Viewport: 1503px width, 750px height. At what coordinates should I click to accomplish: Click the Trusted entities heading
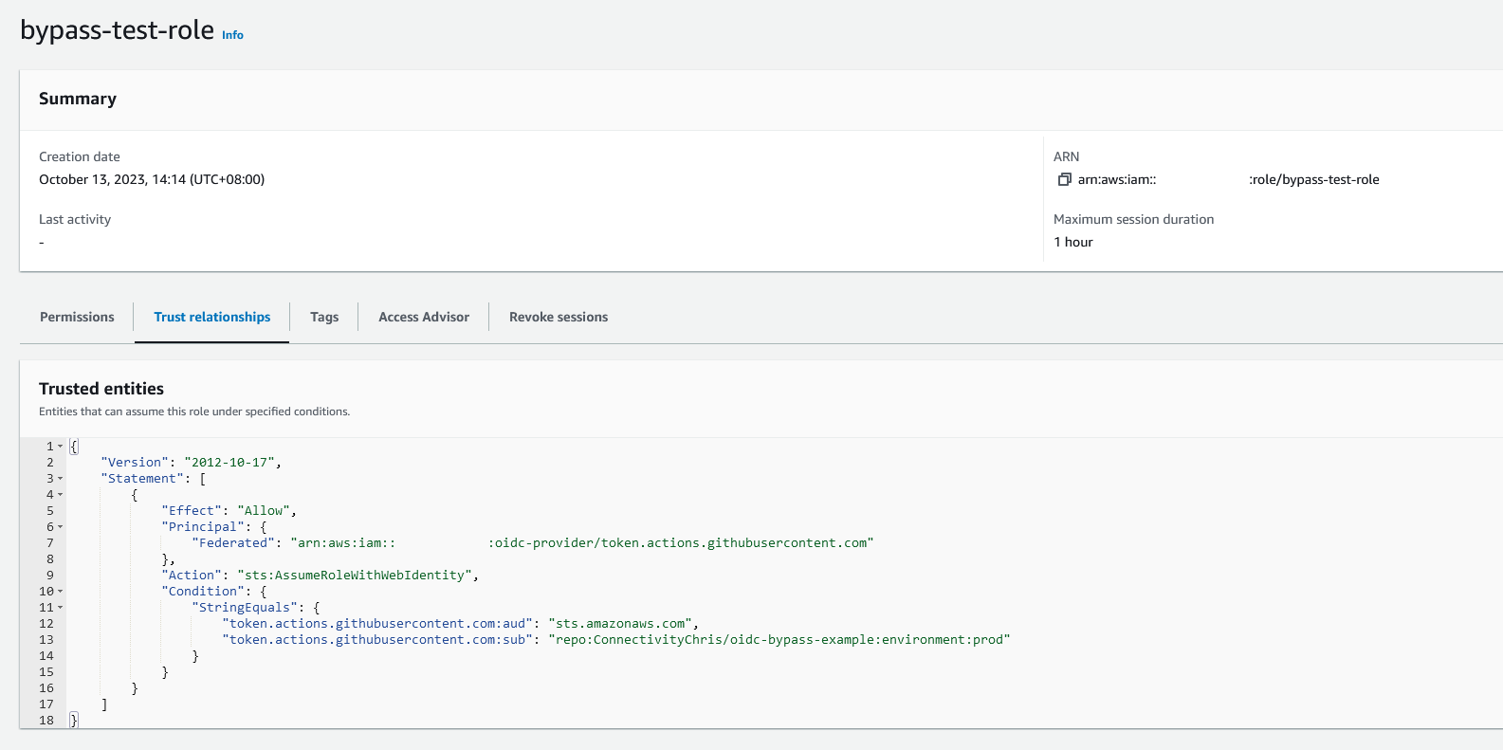pos(101,389)
